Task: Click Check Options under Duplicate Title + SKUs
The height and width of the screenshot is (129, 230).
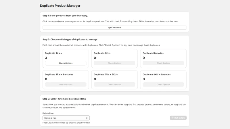Action: pos(114,84)
